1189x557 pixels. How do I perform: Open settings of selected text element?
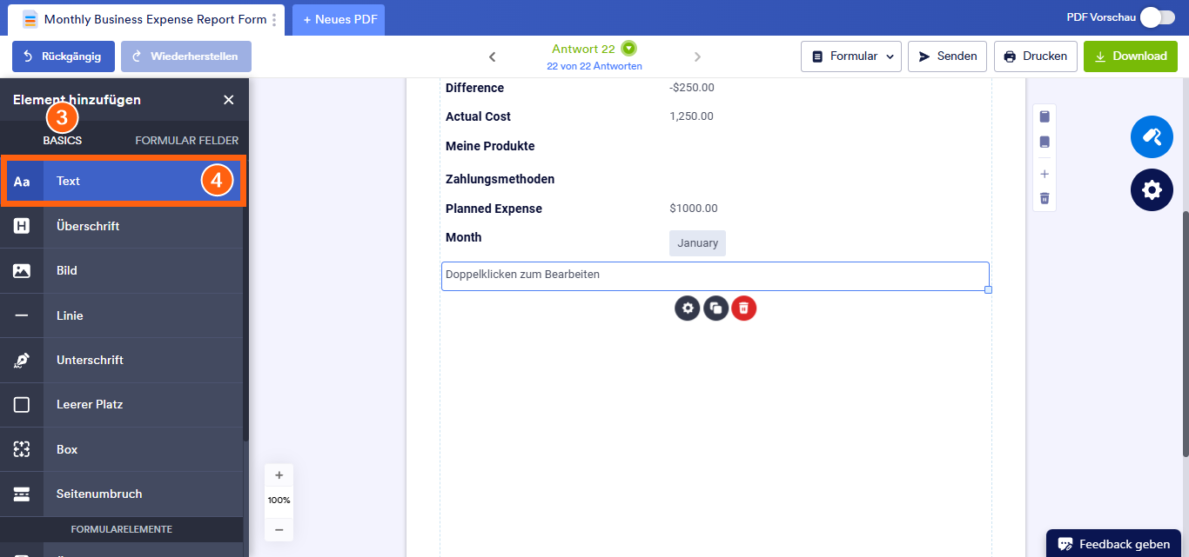(x=688, y=308)
